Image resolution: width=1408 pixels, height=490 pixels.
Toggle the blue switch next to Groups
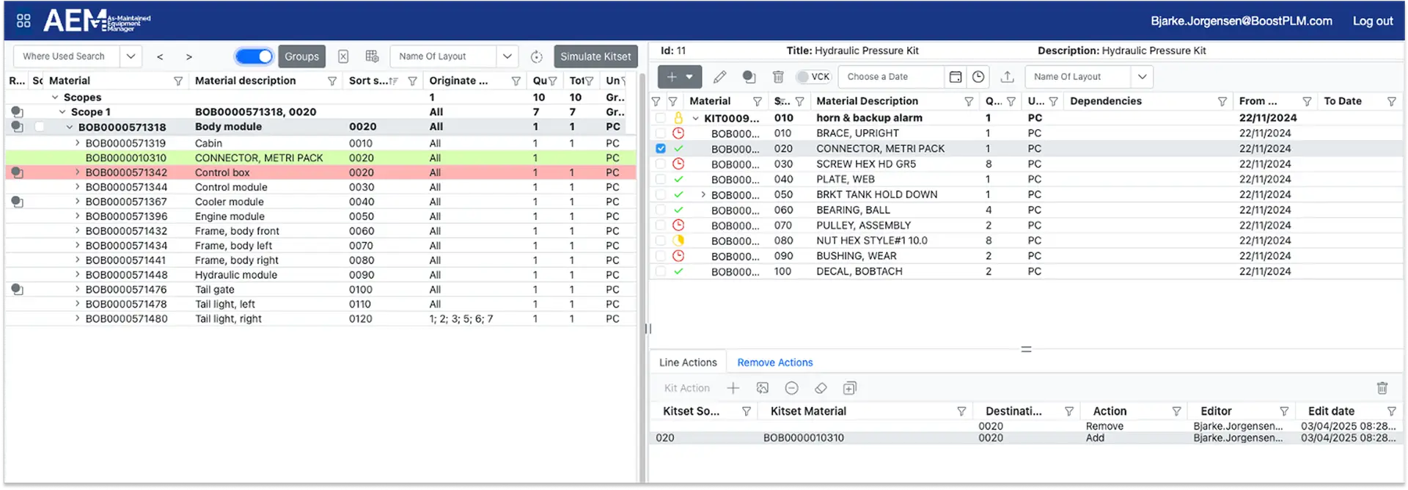click(x=254, y=56)
